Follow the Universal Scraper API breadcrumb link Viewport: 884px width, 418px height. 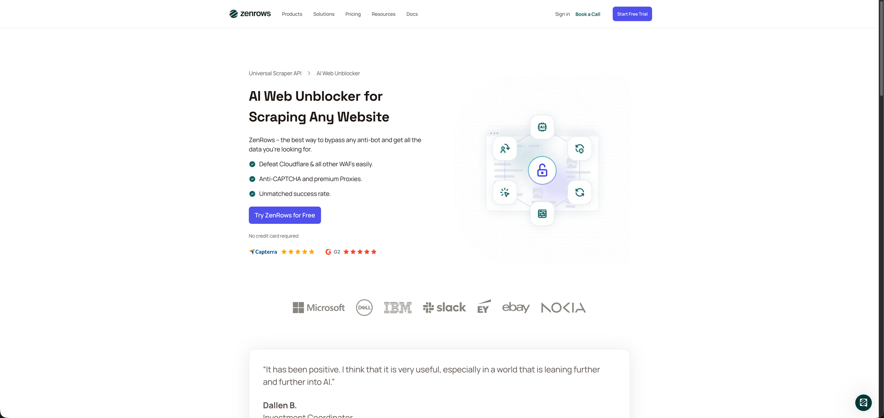click(275, 73)
